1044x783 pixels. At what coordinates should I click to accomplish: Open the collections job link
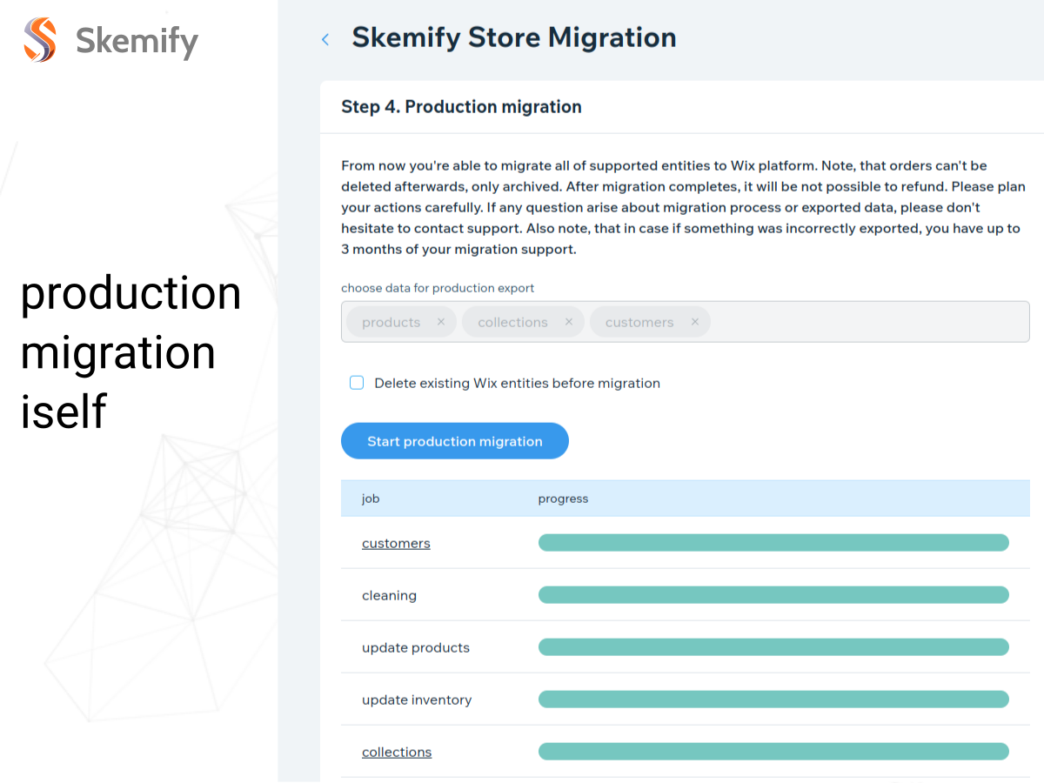pos(397,752)
